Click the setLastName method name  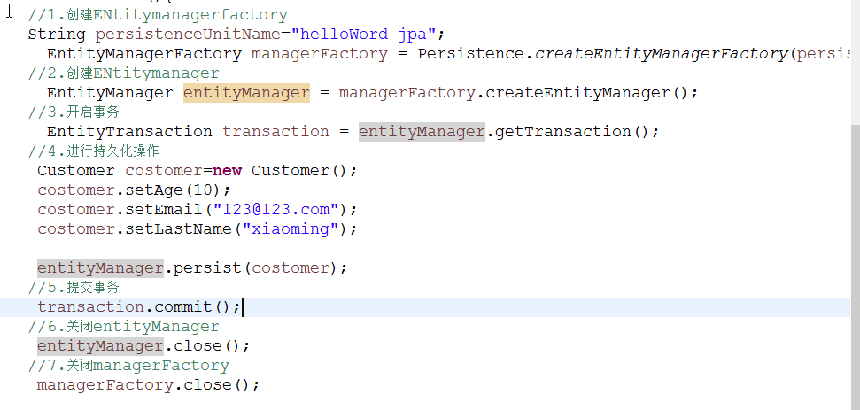point(178,228)
